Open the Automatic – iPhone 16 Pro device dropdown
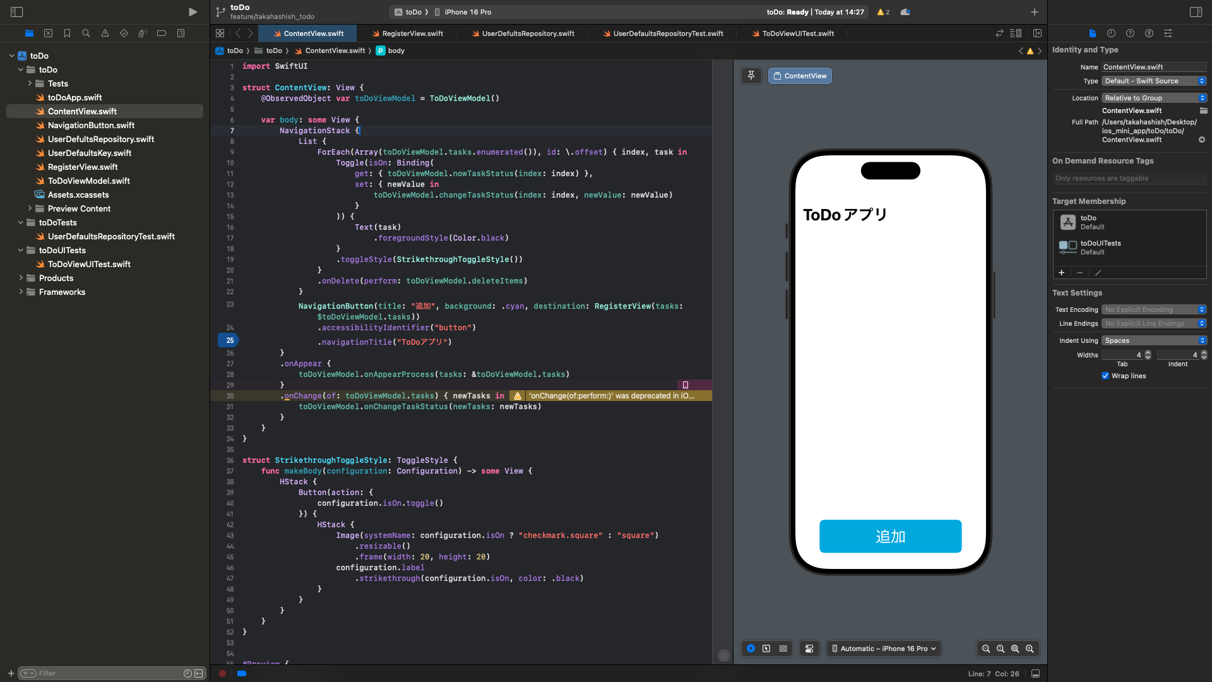 point(883,649)
